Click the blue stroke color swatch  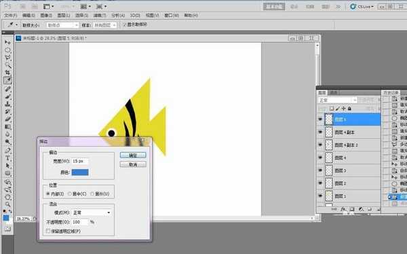tap(80, 172)
